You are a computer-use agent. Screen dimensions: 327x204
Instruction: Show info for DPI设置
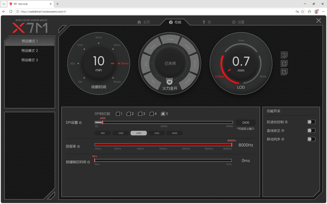(x=81, y=123)
